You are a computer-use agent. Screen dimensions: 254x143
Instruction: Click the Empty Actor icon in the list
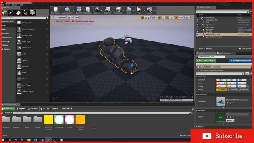pos(19,23)
